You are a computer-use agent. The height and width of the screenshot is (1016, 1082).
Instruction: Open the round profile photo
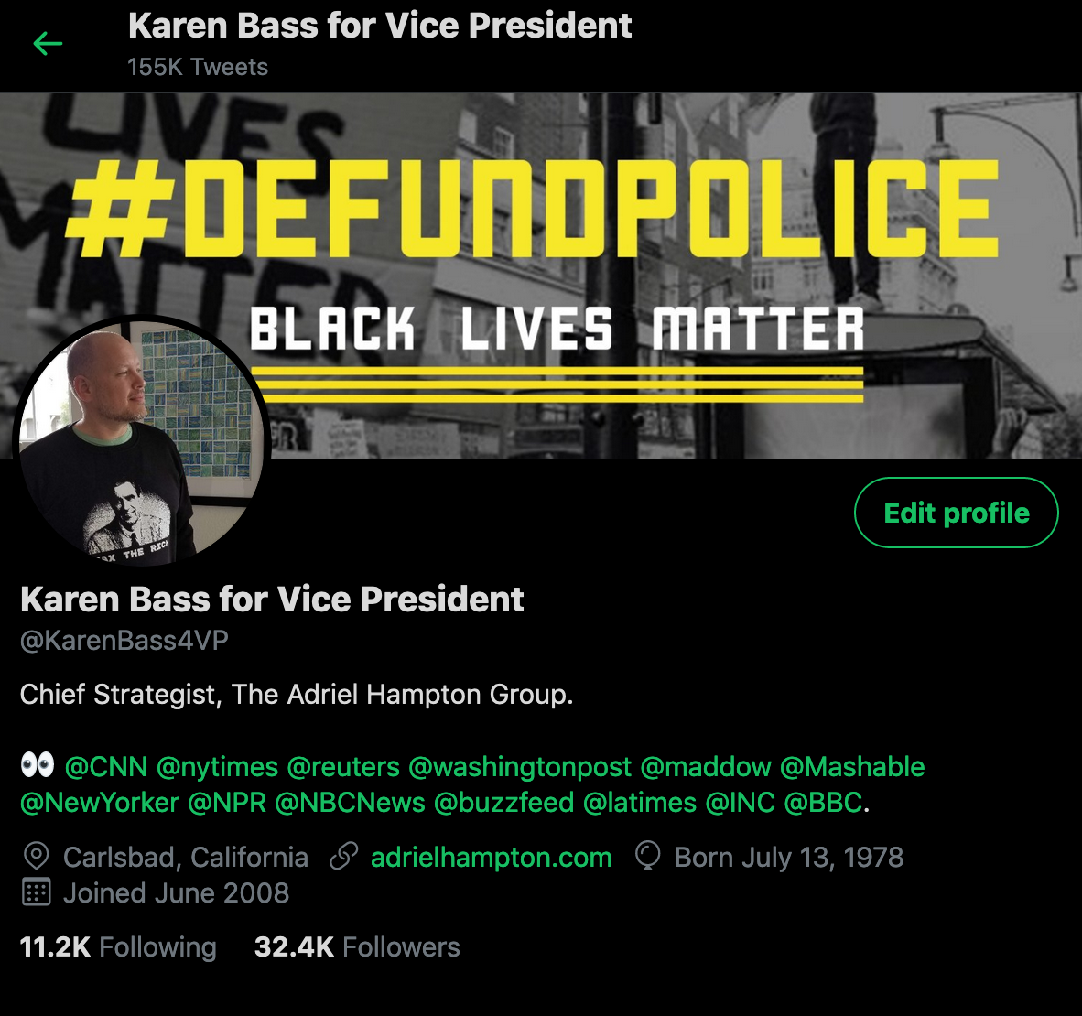142,442
